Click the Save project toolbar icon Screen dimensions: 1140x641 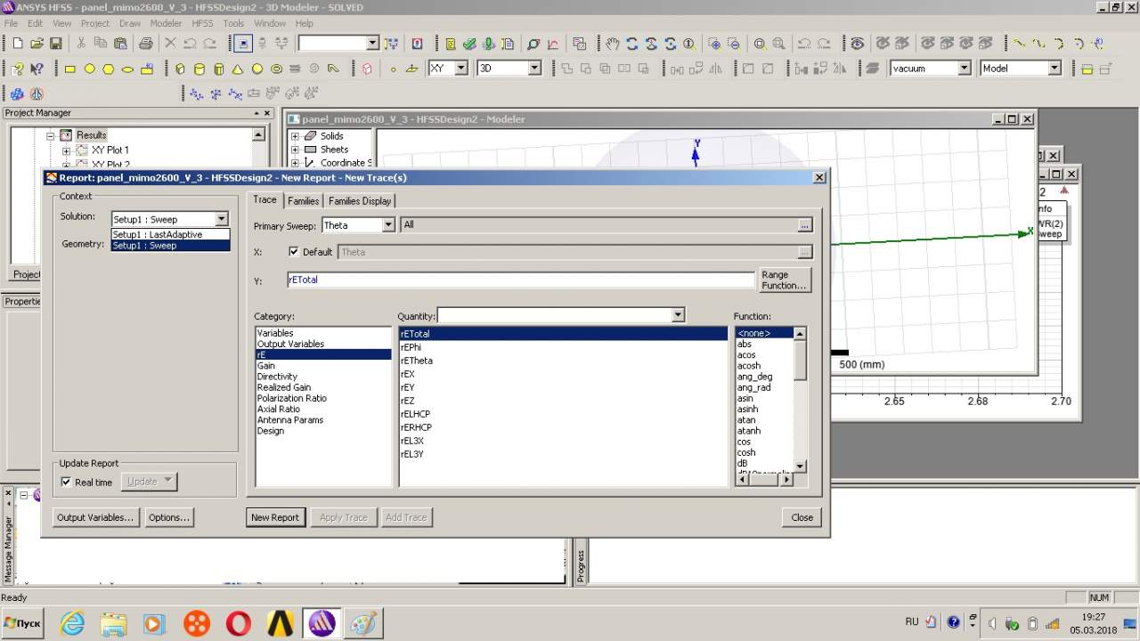55,43
